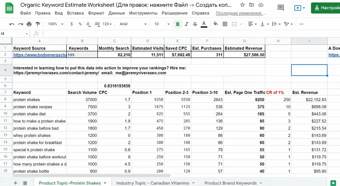The height and width of the screenshot is (186, 340).
Task: Move document to folder icon
Action: (252, 5)
